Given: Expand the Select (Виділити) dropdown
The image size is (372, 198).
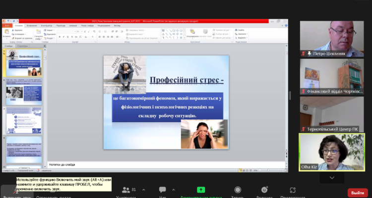Looking at the screenshot, I should point(241,38).
